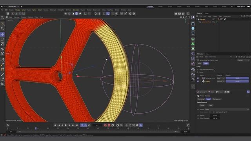Click the highlighted snap icon in top toolbar
Screen dimensions: 251x141
[x=108, y=14]
